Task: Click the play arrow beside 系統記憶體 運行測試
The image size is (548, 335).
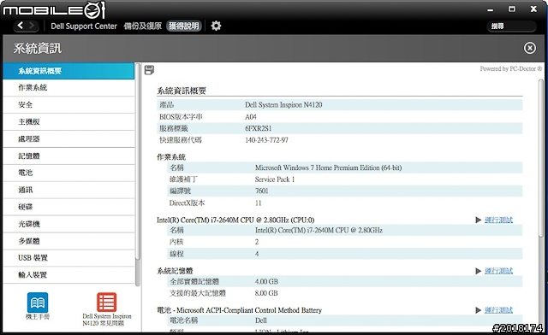Action: tap(478, 271)
